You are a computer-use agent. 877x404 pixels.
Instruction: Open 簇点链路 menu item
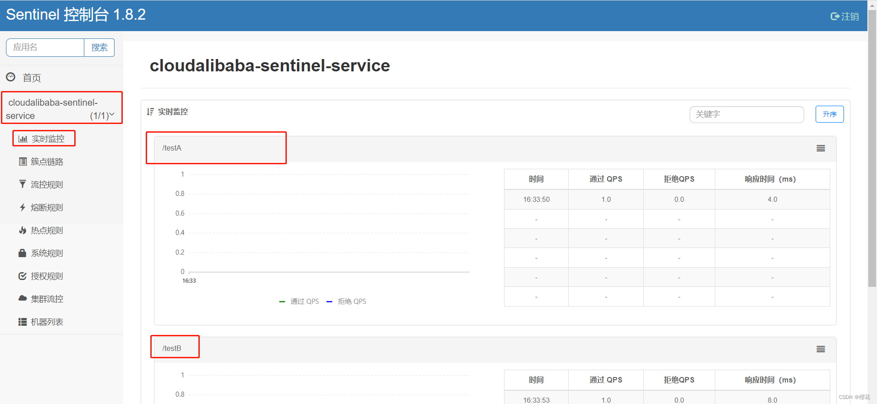(47, 162)
